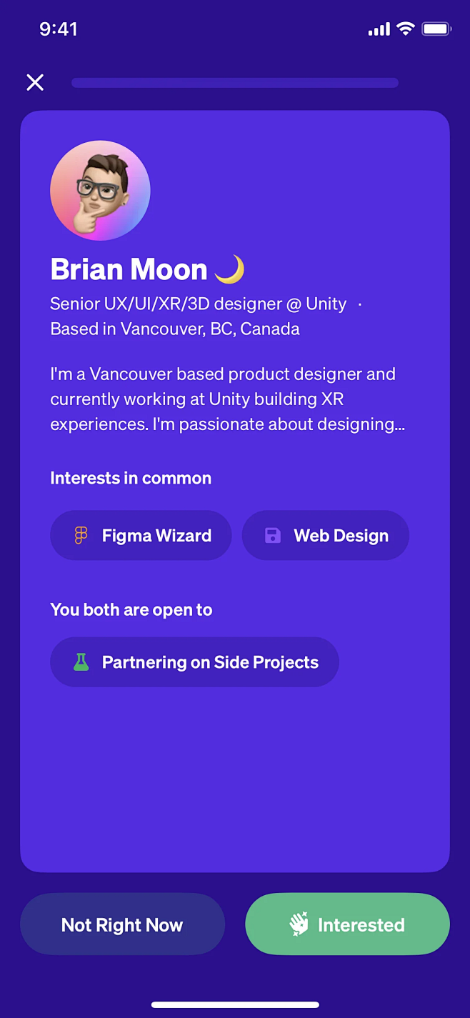Select the Figma Wizard interest chip
470x1018 pixels.
pos(141,536)
